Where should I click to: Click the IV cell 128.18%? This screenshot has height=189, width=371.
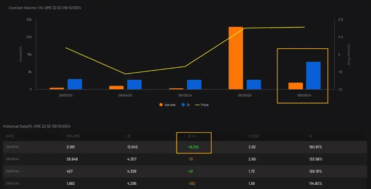click(316, 172)
